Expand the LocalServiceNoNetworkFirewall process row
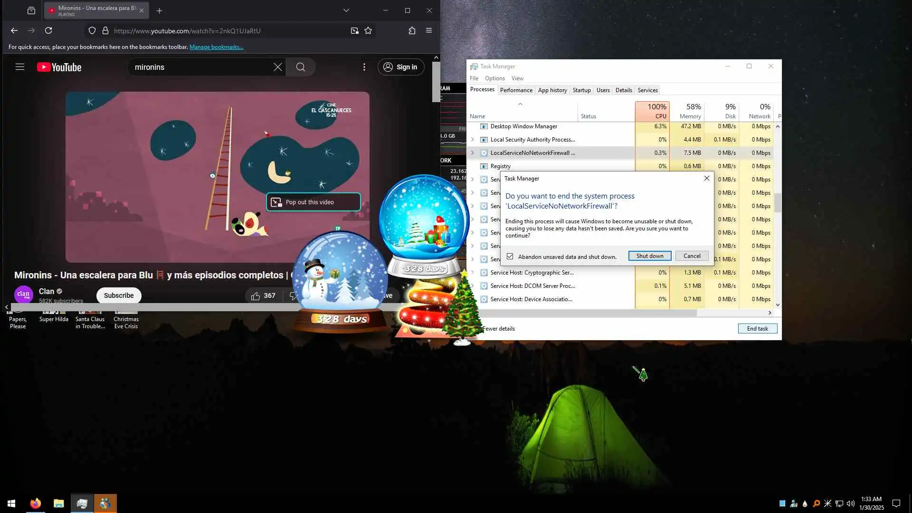This screenshot has width=912, height=513. point(472,153)
